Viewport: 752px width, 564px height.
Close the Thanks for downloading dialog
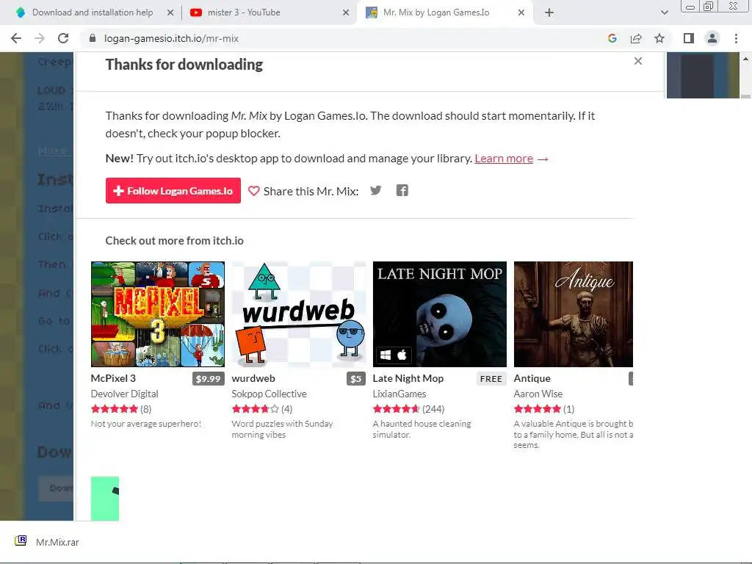pos(638,61)
